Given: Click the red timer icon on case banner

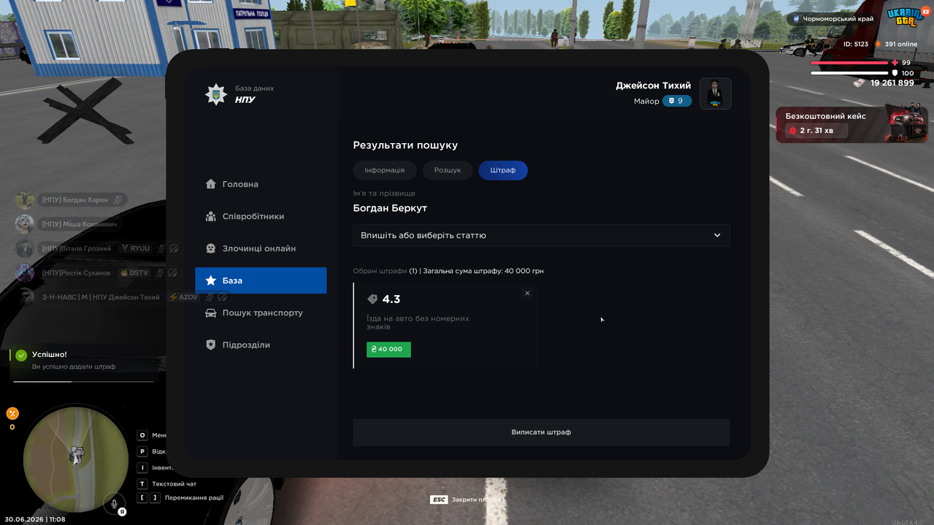Looking at the screenshot, I should tap(792, 131).
